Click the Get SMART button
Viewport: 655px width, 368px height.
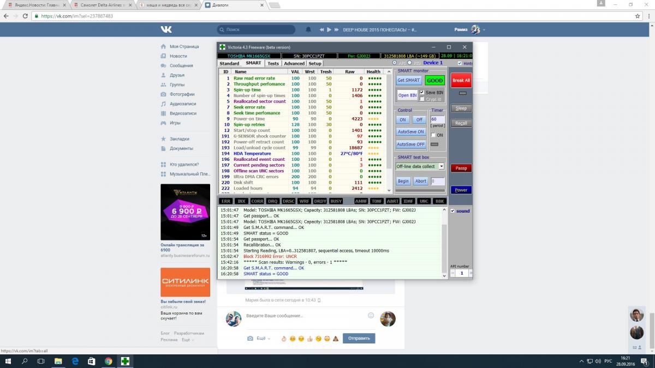click(x=408, y=80)
